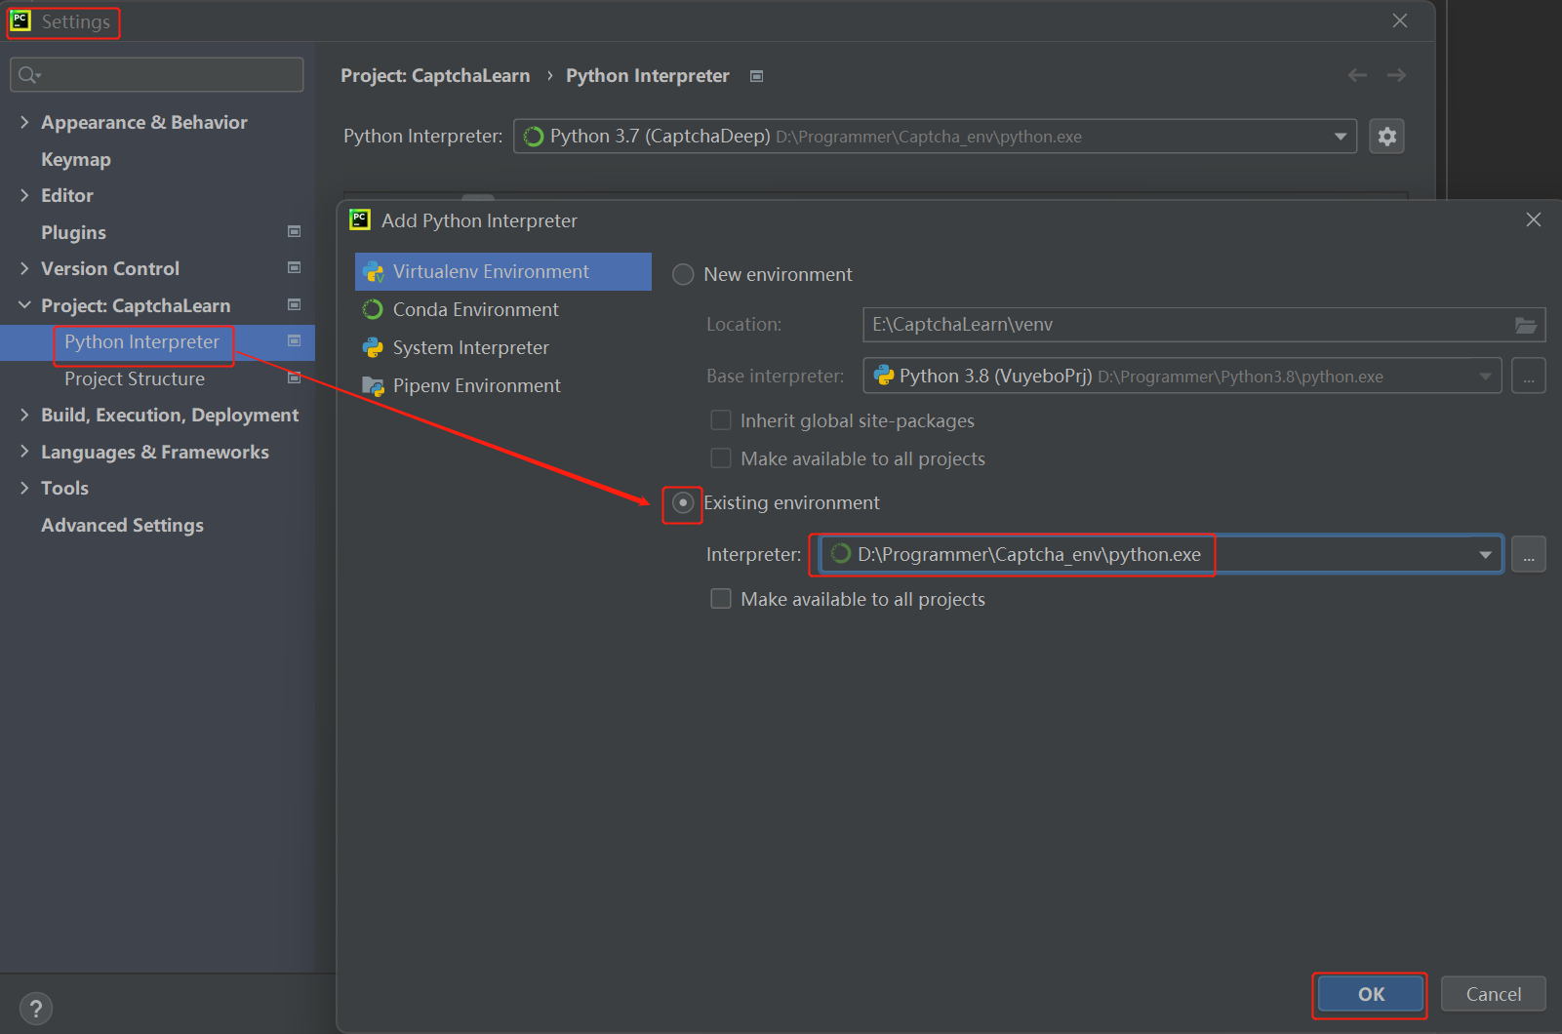Viewport: 1562px width, 1034px height.
Task: Click the badge icon on Python Interpreter row
Action: click(x=294, y=340)
